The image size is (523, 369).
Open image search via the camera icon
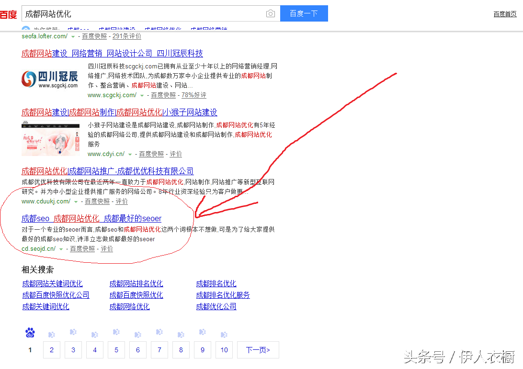(x=271, y=13)
